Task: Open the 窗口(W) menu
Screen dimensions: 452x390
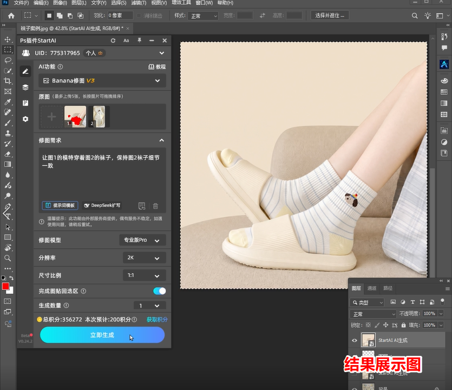Action: (204, 3)
